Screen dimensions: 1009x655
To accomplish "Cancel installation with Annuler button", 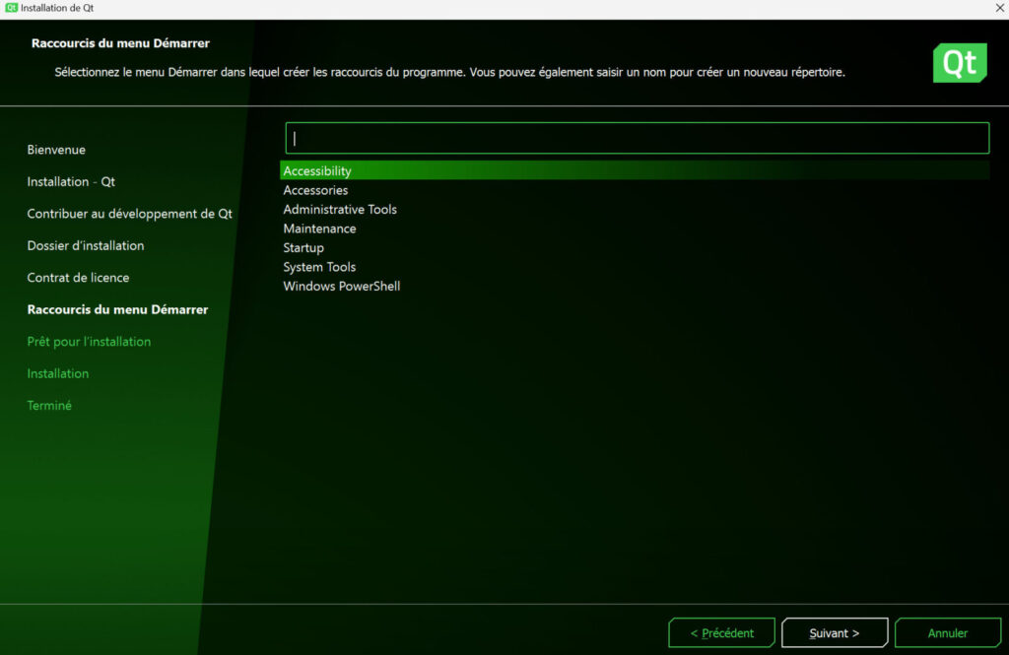I will click(948, 633).
